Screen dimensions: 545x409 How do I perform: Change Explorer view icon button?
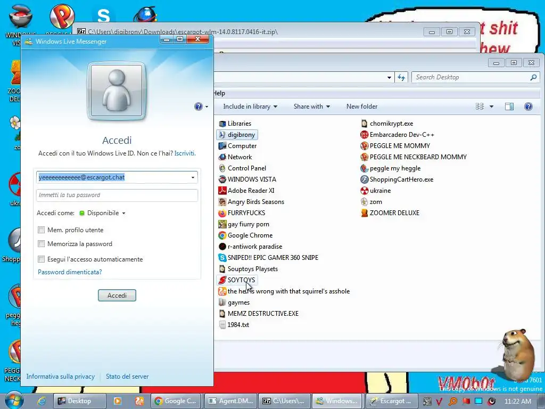click(480, 107)
